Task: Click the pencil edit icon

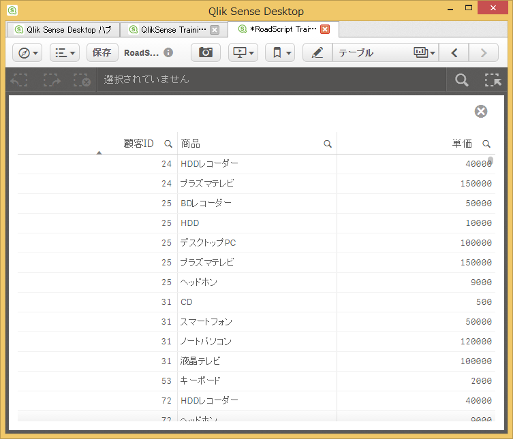Action: 317,52
